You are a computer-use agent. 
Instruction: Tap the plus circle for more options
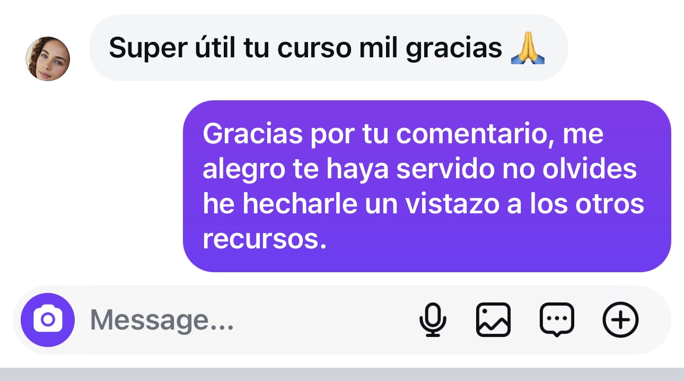[621, 320]
